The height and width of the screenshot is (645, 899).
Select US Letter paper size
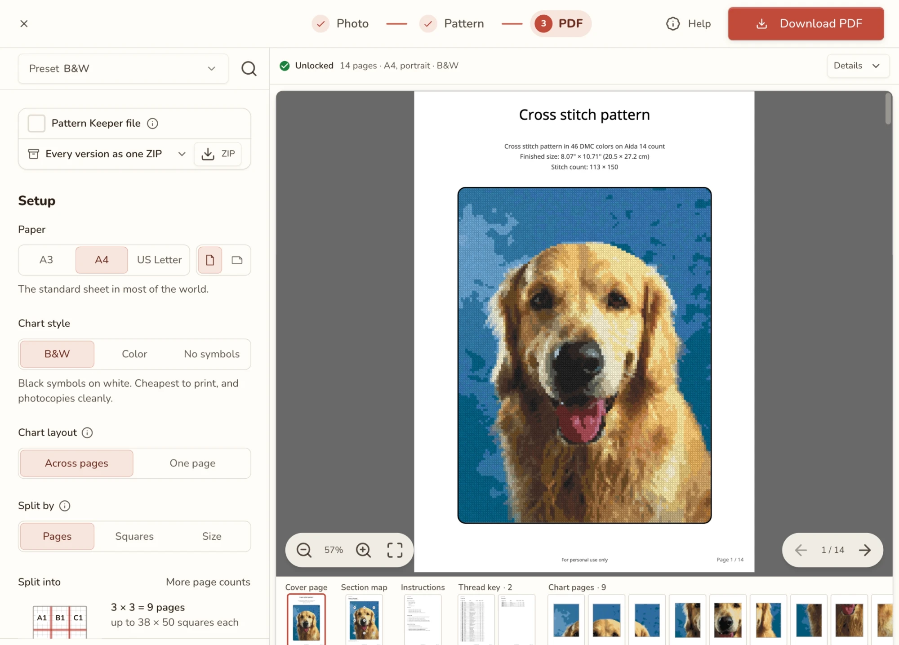click(x=159, y=260)
